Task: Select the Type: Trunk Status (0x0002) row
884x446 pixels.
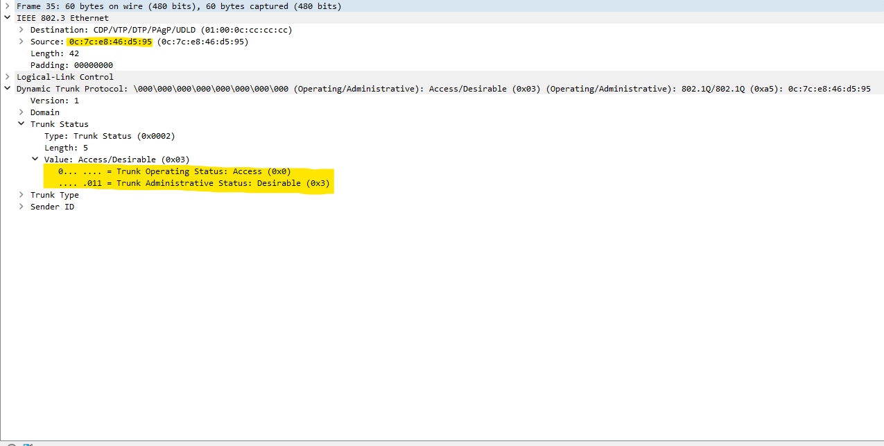Action: (x=110, y=136)
